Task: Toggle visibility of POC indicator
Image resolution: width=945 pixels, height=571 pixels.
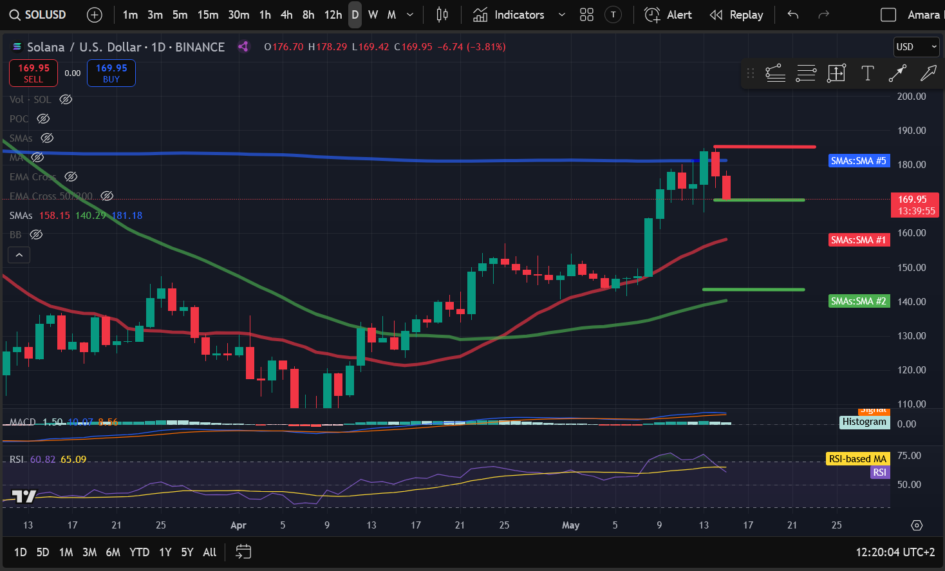Action: (x=43, y=118)
